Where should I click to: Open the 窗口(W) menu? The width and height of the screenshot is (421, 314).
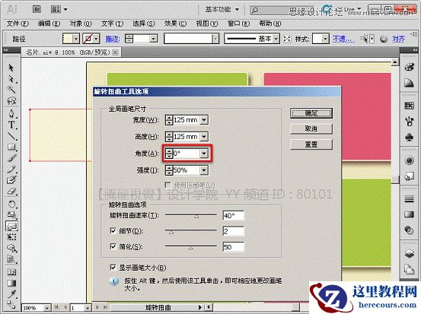coord(239,24)
